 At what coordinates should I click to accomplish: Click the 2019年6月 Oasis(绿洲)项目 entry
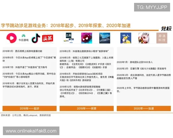[x=81, y=74]
